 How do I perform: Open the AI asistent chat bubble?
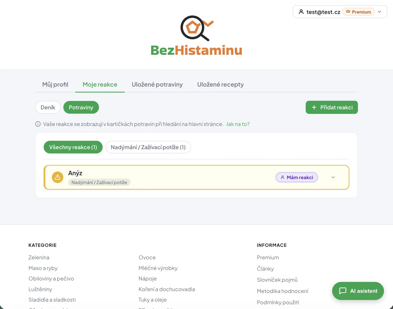tap(358, 291)
